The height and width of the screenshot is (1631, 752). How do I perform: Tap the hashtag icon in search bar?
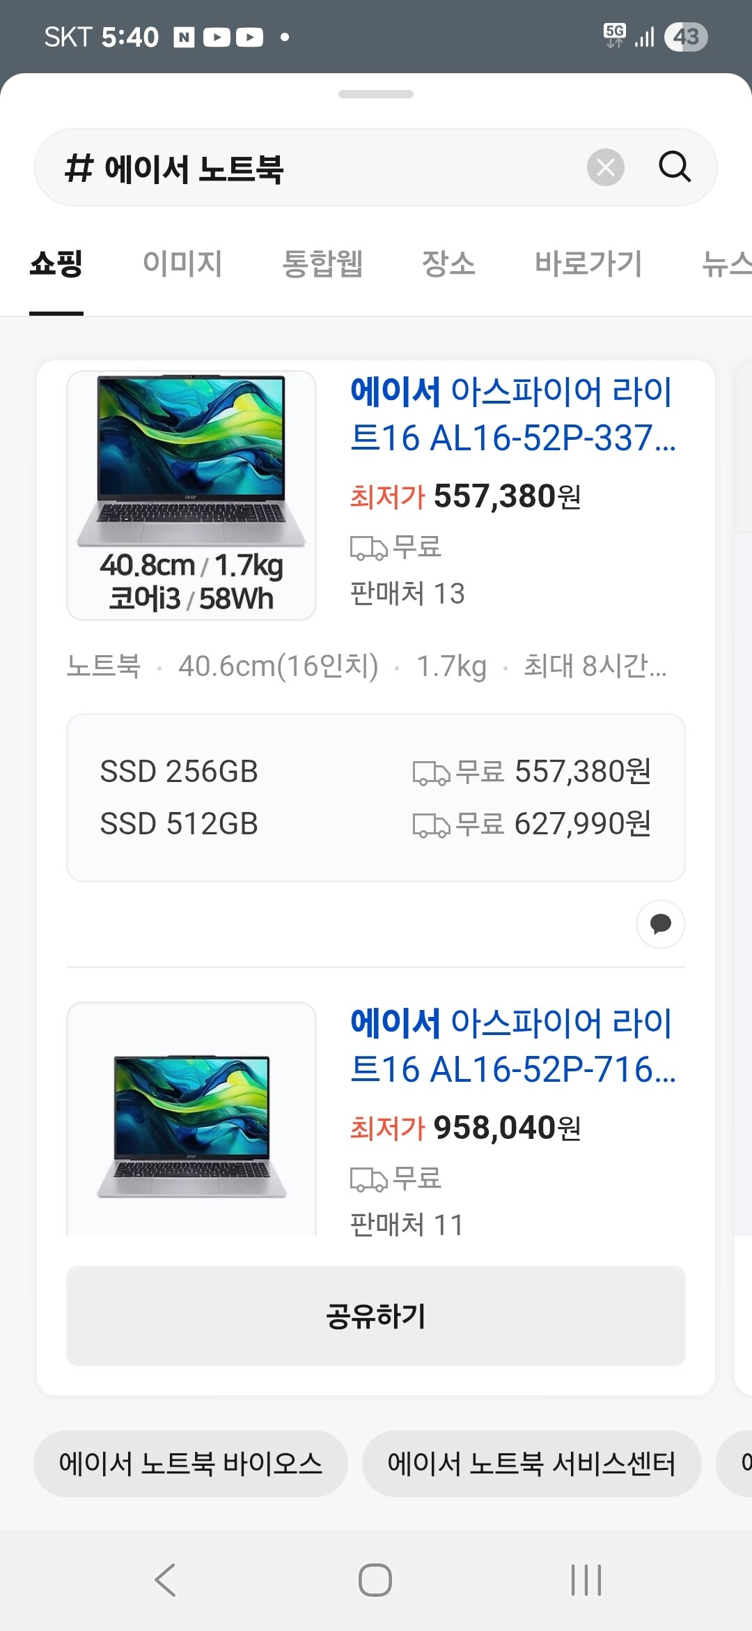click(x=79, y=169)
